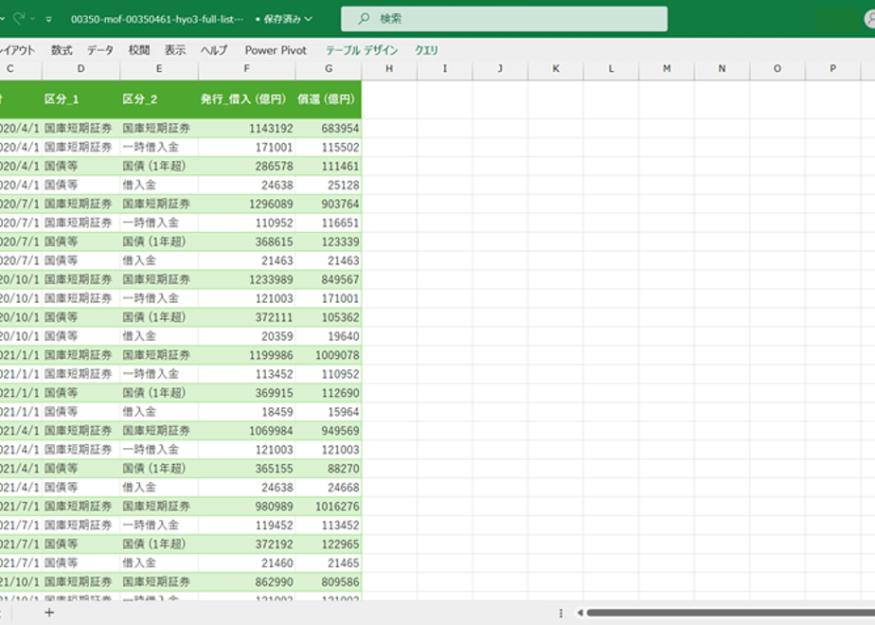Open the ヘルプ tab
The height and width of the screenshot is (625, 875).
click(x=214, y=50)
